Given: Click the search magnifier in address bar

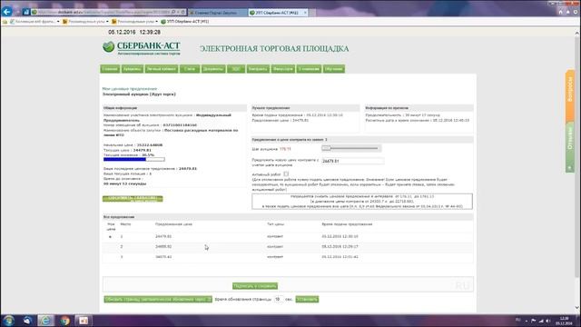Looking at the screenshot, I should click(x=173, y=12).
